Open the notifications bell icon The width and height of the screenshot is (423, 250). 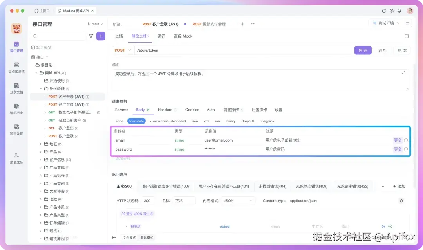[x=399, y=11]
